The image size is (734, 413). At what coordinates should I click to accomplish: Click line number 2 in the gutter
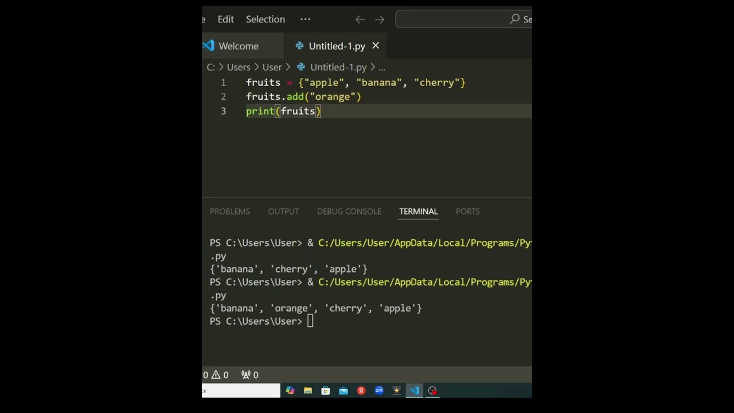pyautogui.click(x=224, y=97)
